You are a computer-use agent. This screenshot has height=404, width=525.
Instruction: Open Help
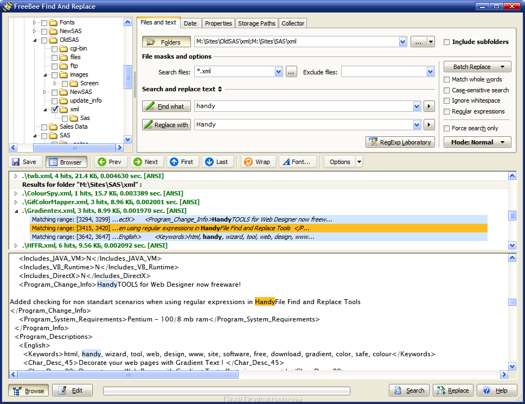497,390
